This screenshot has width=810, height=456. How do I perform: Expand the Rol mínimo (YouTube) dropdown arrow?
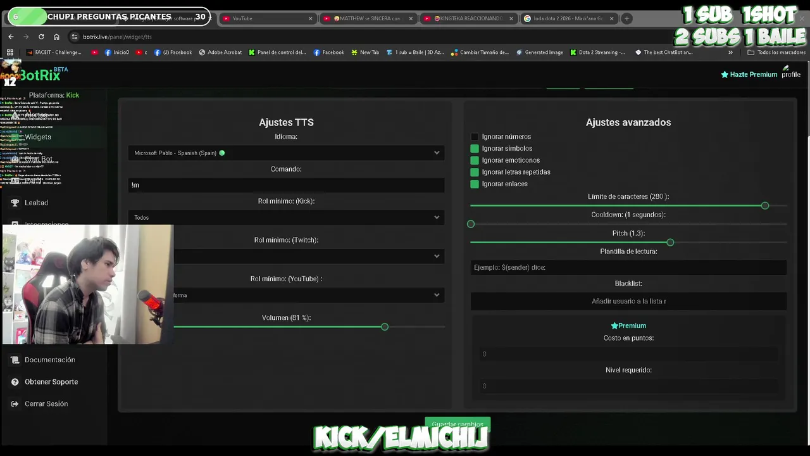click(x=437, y=295)
